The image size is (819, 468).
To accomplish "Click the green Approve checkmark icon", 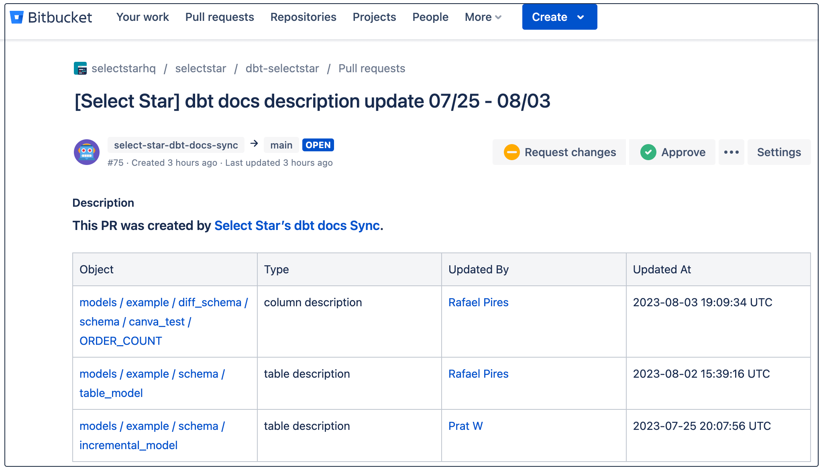I will click(x=648, y=153).
